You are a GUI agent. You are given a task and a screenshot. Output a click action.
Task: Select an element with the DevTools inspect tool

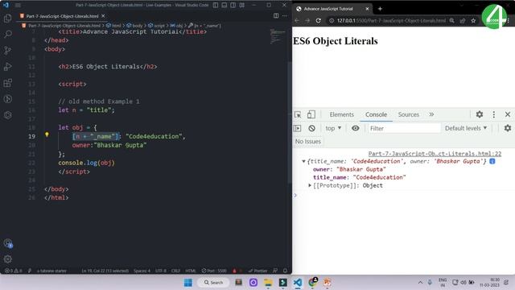298,114
